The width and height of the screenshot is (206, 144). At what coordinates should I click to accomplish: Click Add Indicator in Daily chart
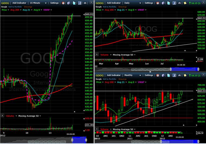114,3
